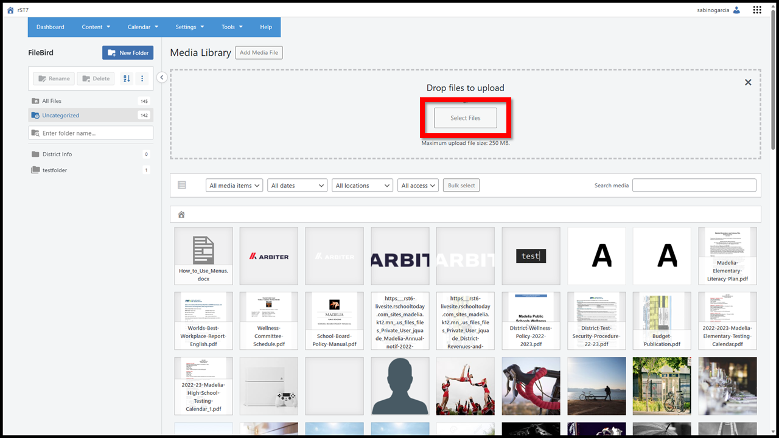779x438 pixels.
Task: Expand the Calendar menu
Action: [143, 27]
